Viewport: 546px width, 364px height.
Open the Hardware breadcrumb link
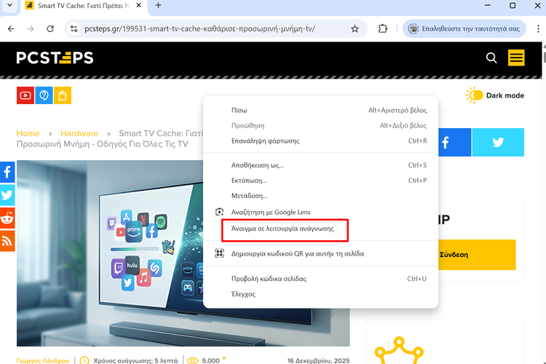click(79, 133)
